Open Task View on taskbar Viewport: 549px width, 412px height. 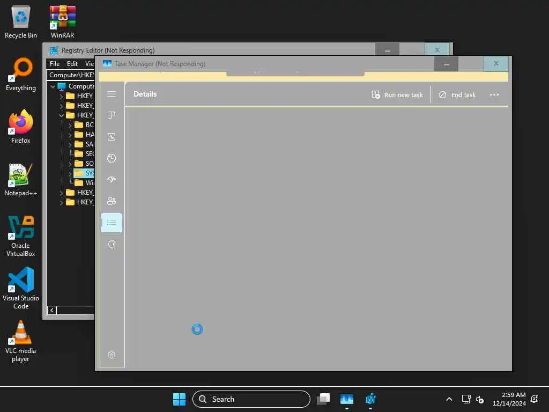(323, 399)
